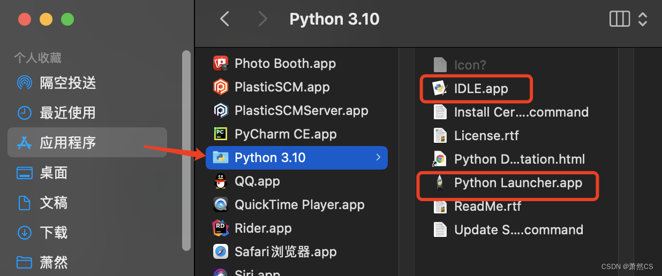The width and height of the screenshot is (662, 276).
Task: Click the PlasticSCMServer app icon
Action: pyautogui.click(x=221, y=111)
